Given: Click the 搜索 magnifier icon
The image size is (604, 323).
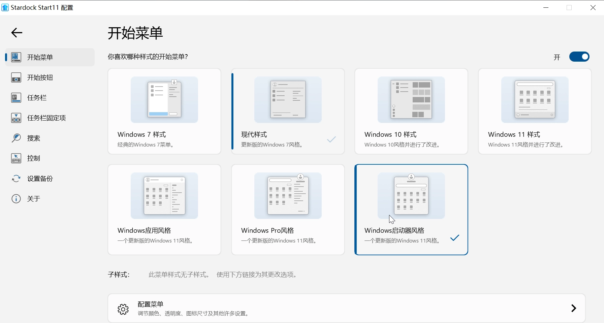Looking at the screenshot, I should click(16, 138).
